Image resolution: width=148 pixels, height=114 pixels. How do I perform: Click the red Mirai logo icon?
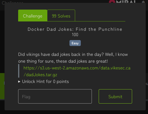coord(112,1)
